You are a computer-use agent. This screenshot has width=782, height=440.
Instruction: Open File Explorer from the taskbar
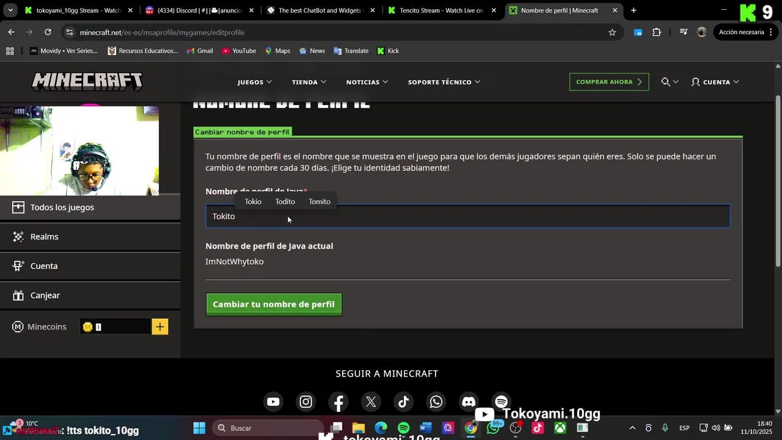click(x=359, y=428)
